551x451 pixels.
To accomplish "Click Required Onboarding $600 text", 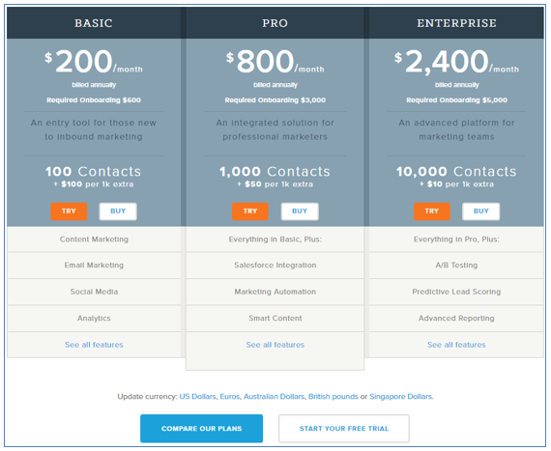I will (94, 100).
